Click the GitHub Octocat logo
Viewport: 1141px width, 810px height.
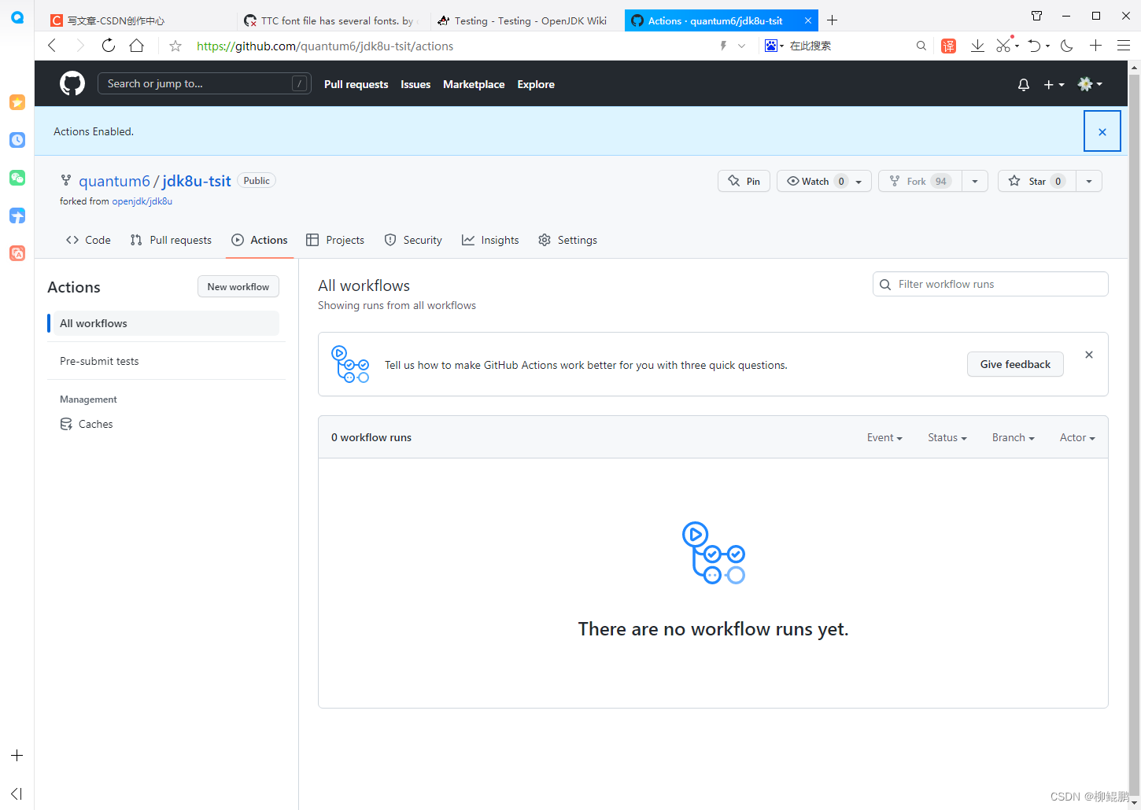[x=72, y=83]
